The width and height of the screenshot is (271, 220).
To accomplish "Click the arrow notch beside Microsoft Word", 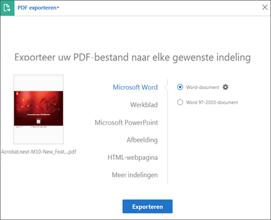I will tap(166, 87).
